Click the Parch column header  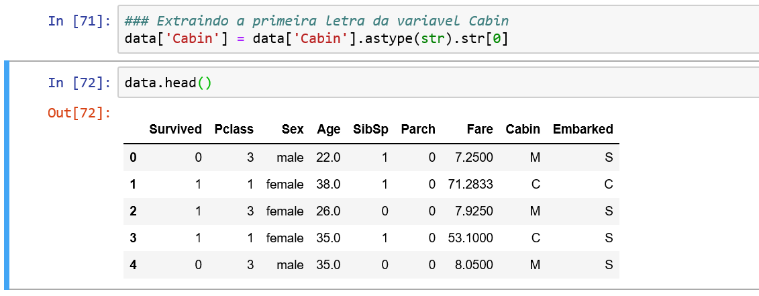click(417, 129)
